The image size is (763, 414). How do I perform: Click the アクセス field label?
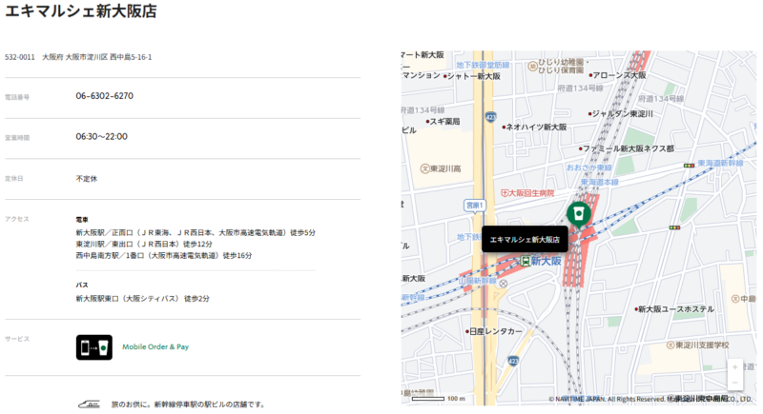17,220
